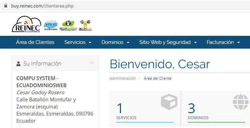The width and height of the screenshot is (250, 128).
Task: Open the Facturación dropdown menu
Action: 223,42
